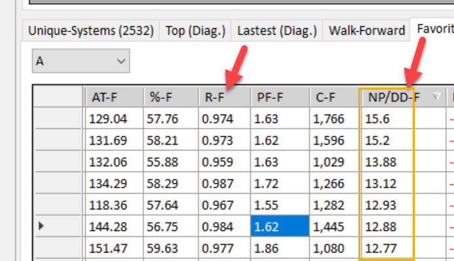
Task: Sort by the %-F column header
Action: (171, 97)
